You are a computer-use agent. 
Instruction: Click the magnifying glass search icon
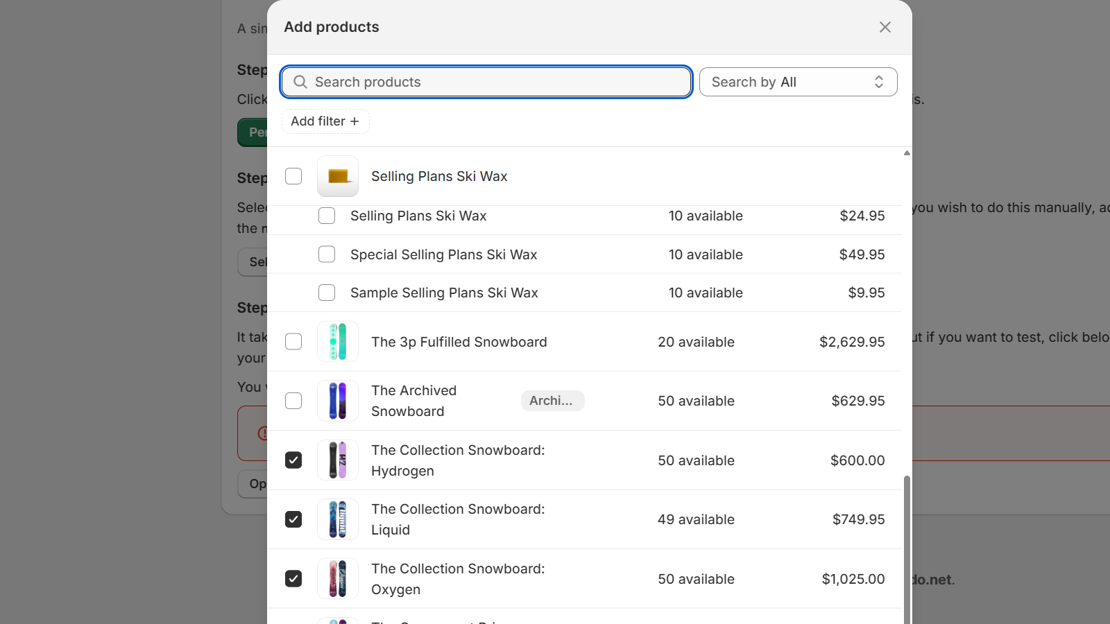click(x=300, y=82)
